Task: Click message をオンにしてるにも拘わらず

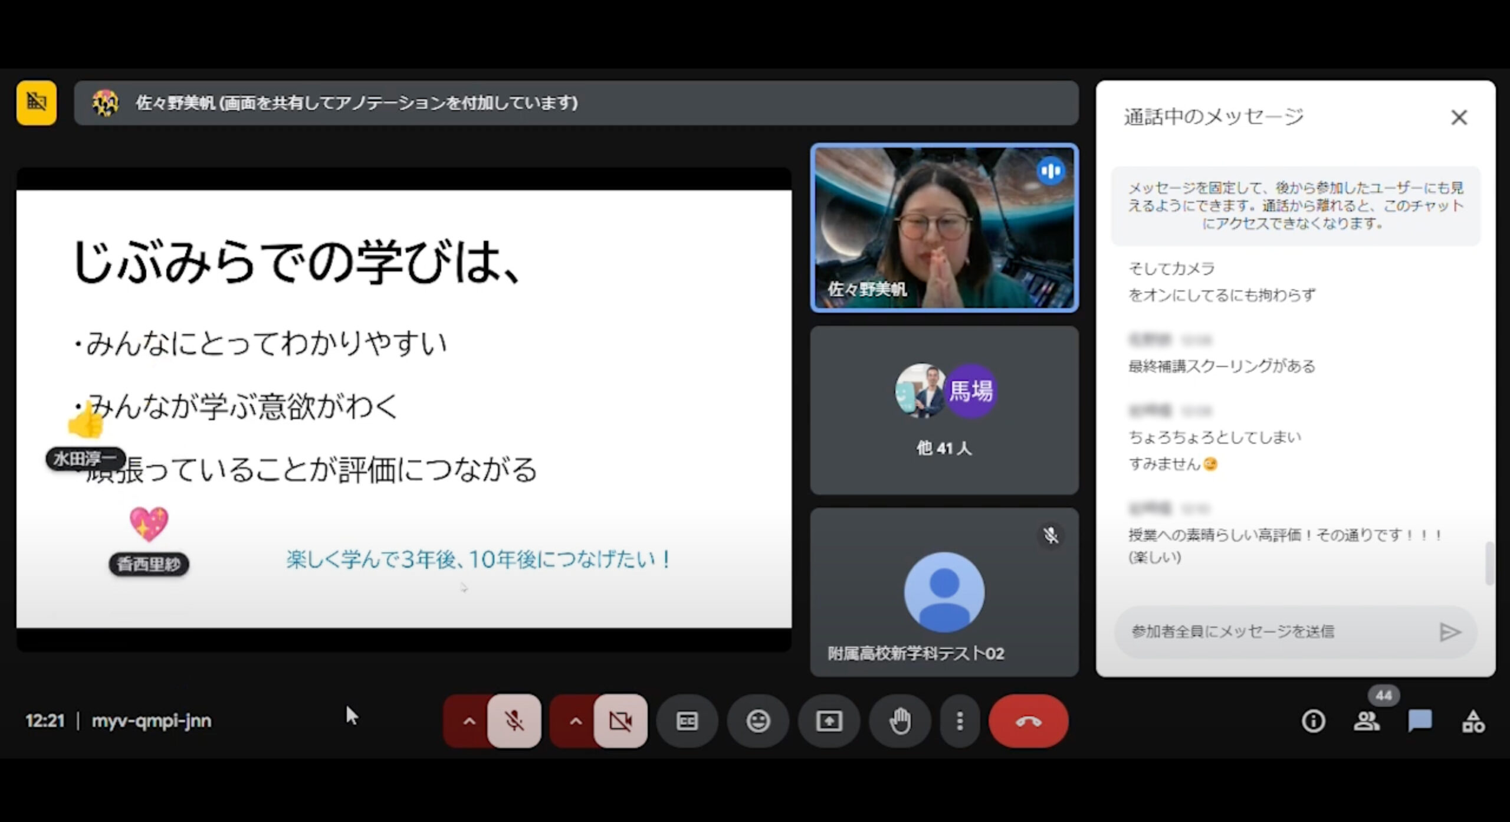Action: [1222, 294]
